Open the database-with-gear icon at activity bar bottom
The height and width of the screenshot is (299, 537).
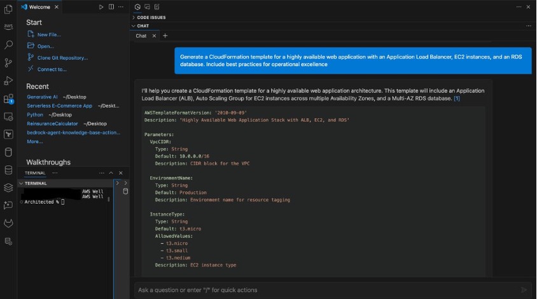coord(8,242)
